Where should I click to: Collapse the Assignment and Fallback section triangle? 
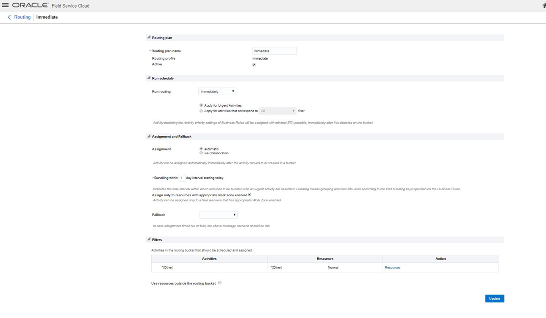tap(149, 136)
